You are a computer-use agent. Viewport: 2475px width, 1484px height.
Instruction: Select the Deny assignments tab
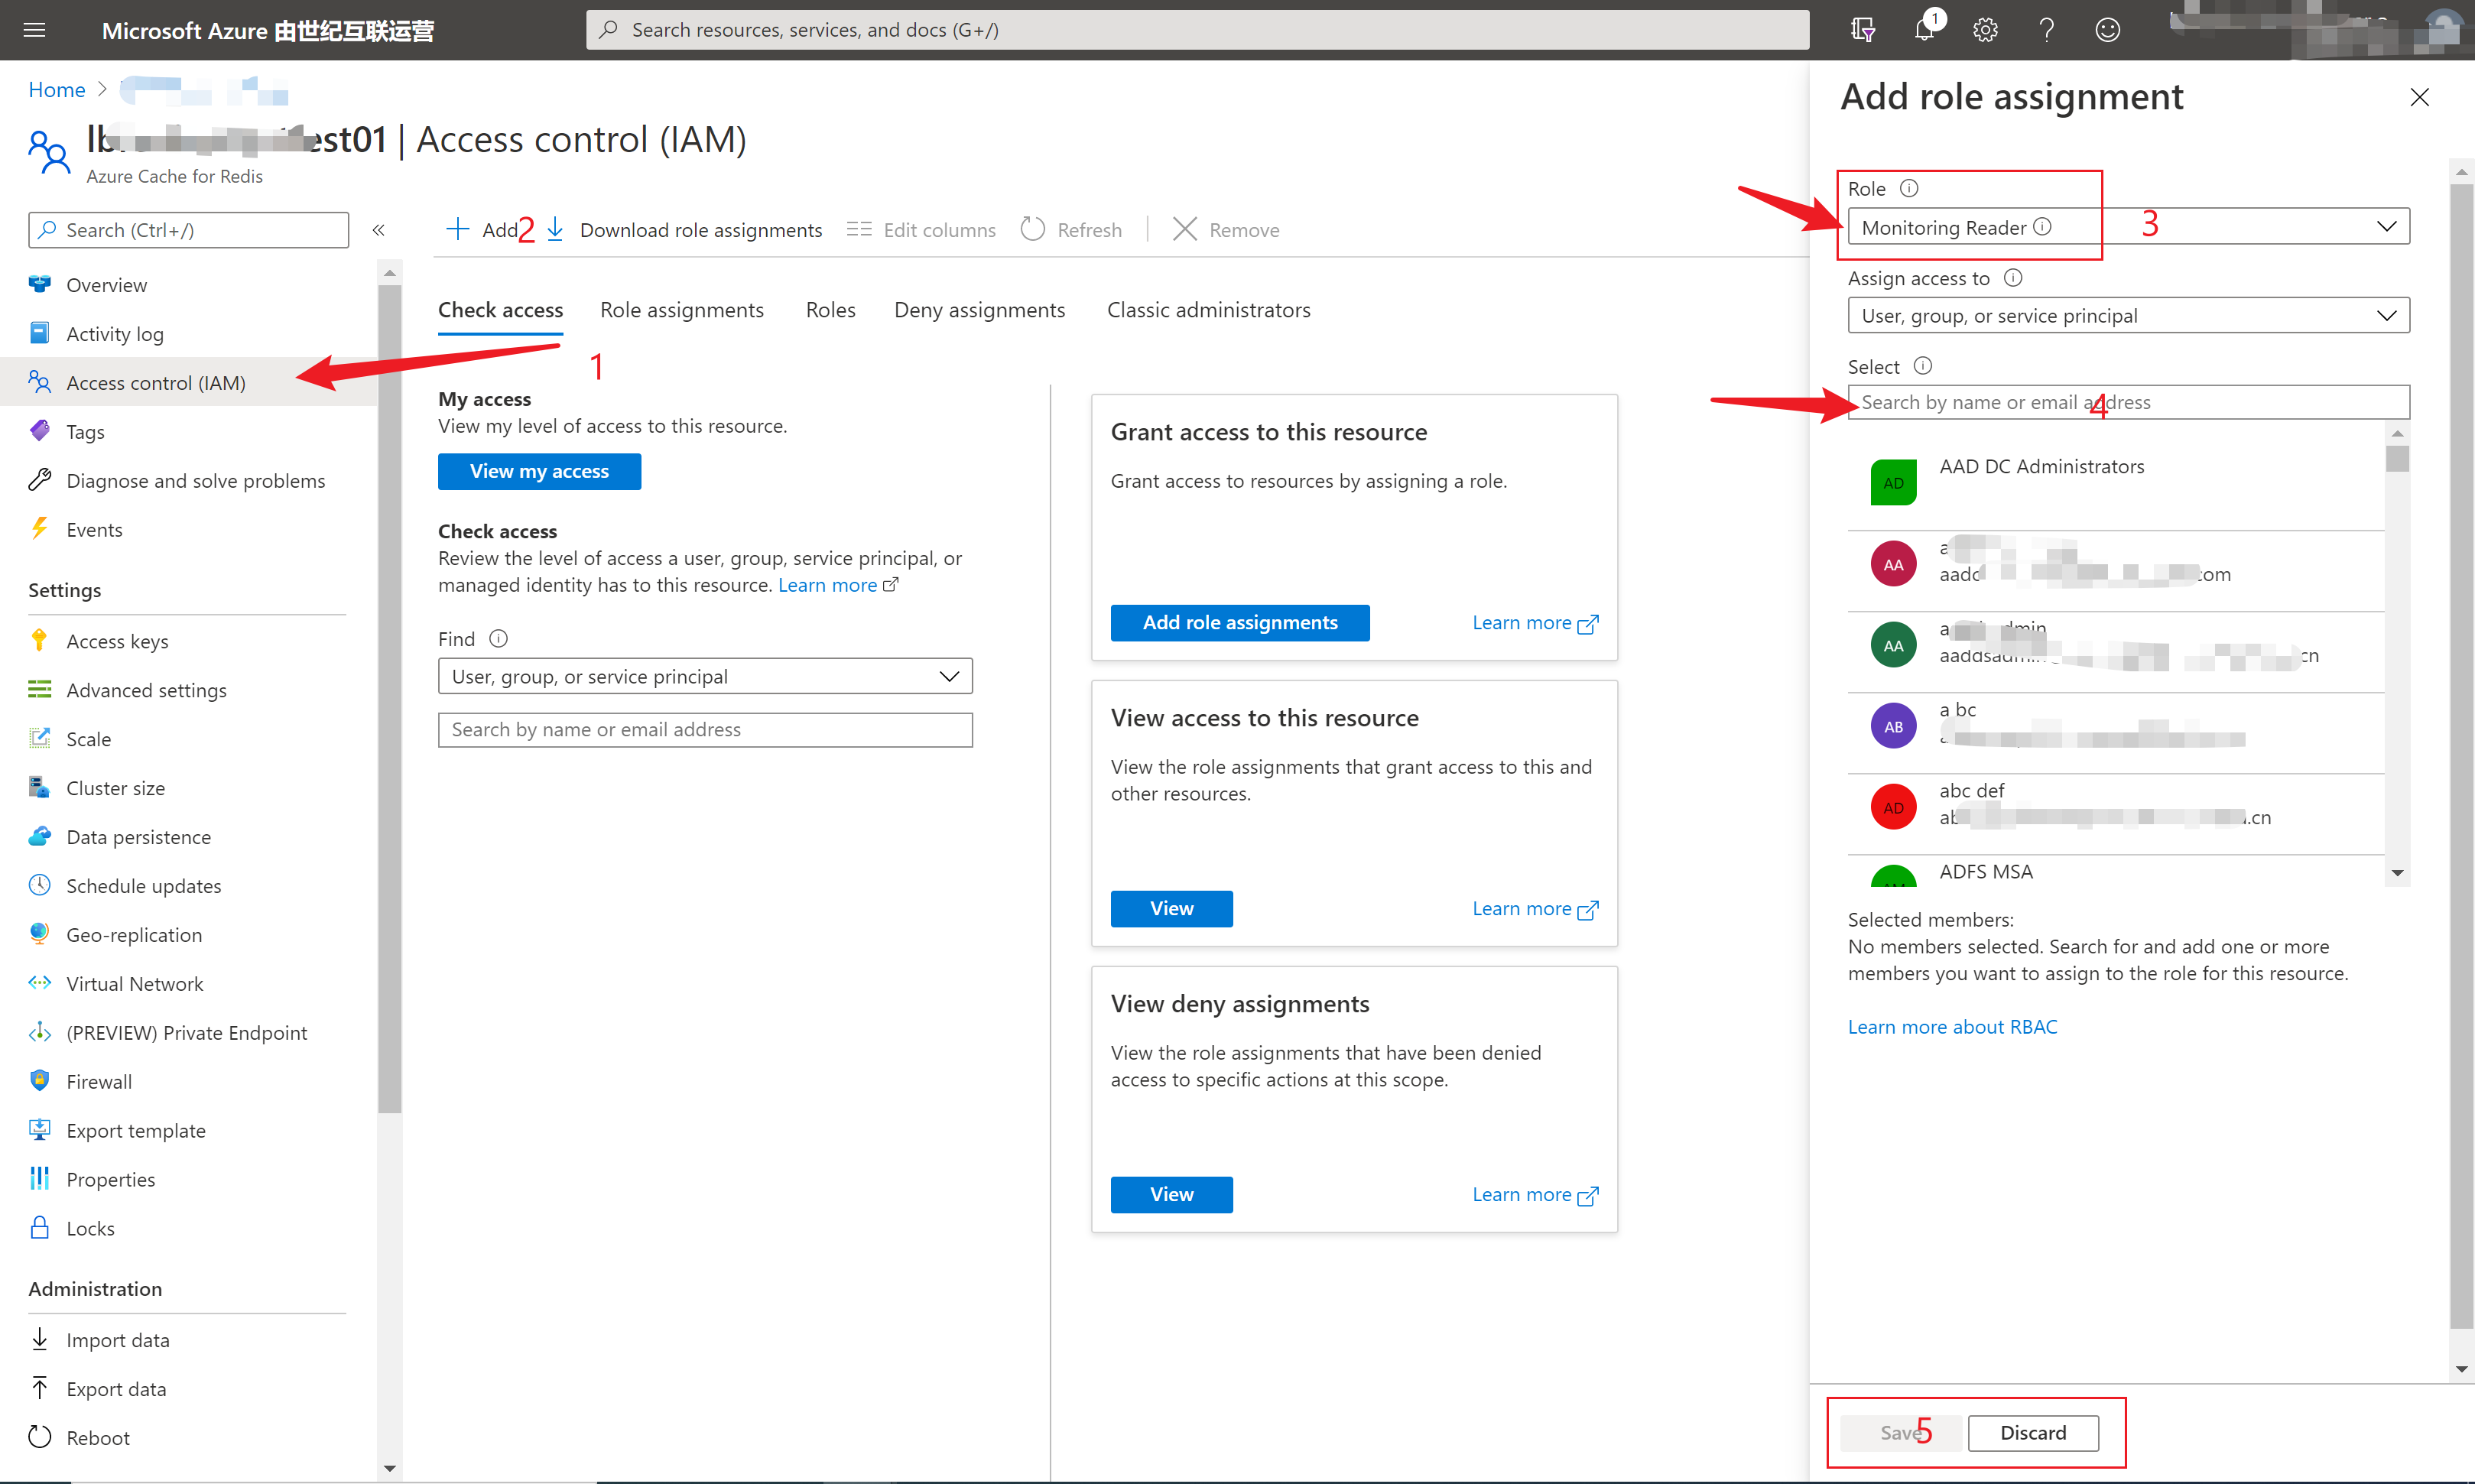click(977, 309)
